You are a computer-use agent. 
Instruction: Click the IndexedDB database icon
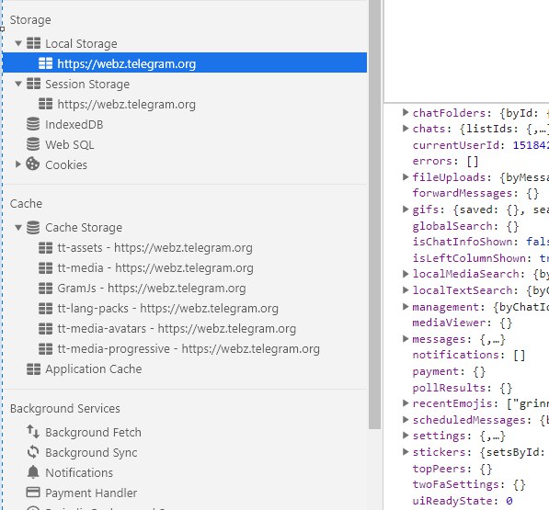(x=33, y=124)
